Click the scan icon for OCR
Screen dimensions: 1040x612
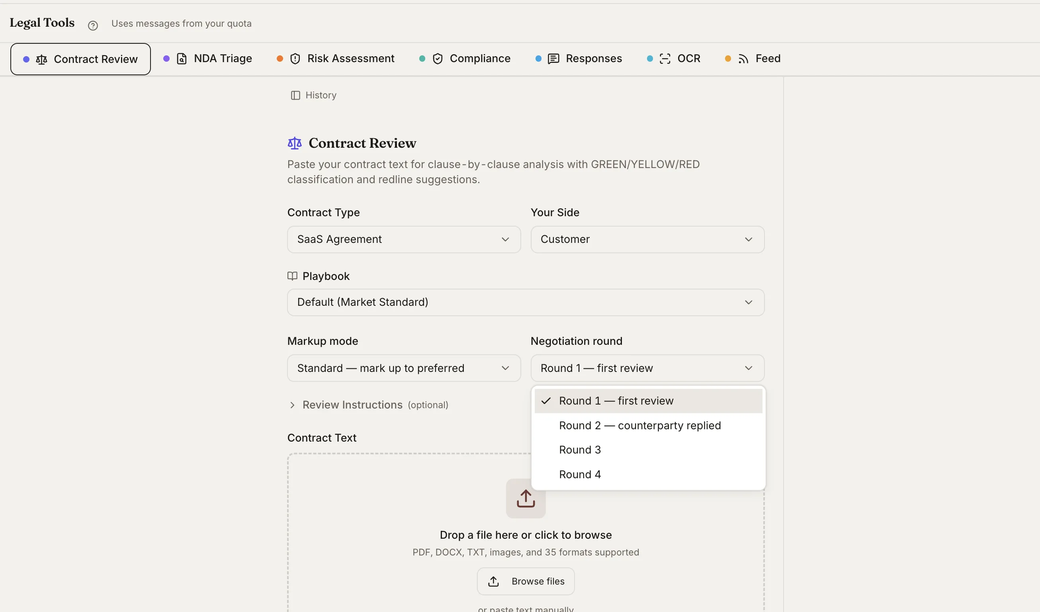point(665,59)
